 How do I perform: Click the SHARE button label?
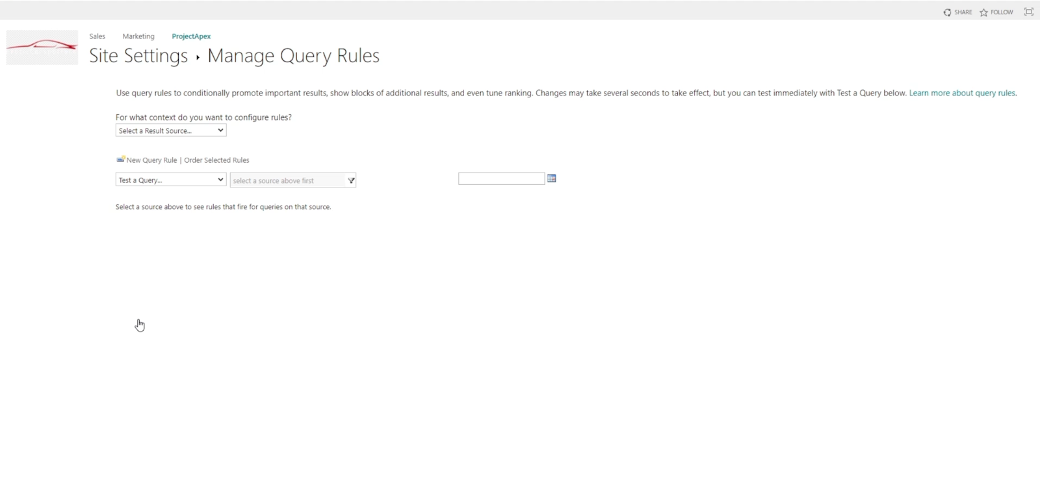pyautogui.click(x=963, y=12)
